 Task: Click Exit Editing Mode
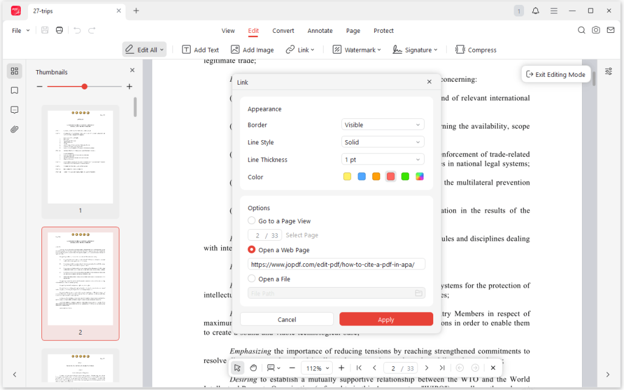click(556, 74)
